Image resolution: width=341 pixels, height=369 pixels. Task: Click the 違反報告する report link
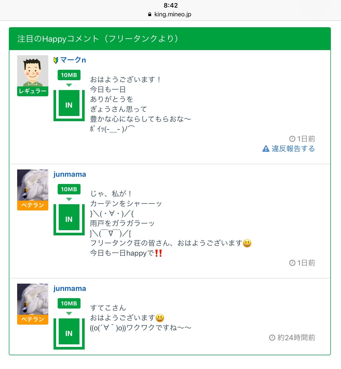tap(293, 149)
